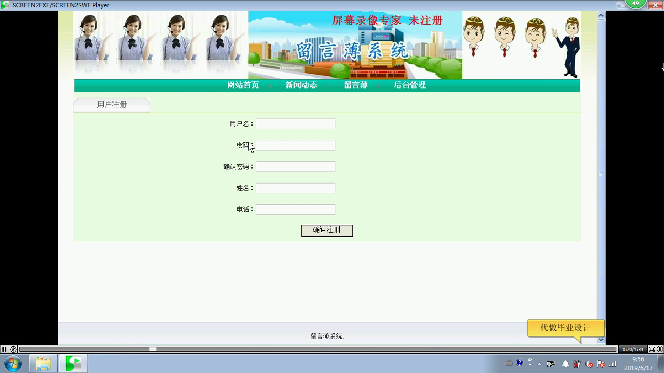Image resolution: width=664 pixels, height=373 pixels.
Task: Open the player info icon
Action: coord(660,349)
